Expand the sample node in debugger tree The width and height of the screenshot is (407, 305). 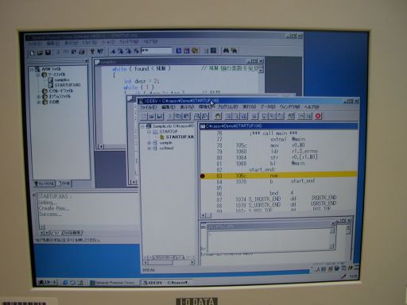click(x=149, y=143)
